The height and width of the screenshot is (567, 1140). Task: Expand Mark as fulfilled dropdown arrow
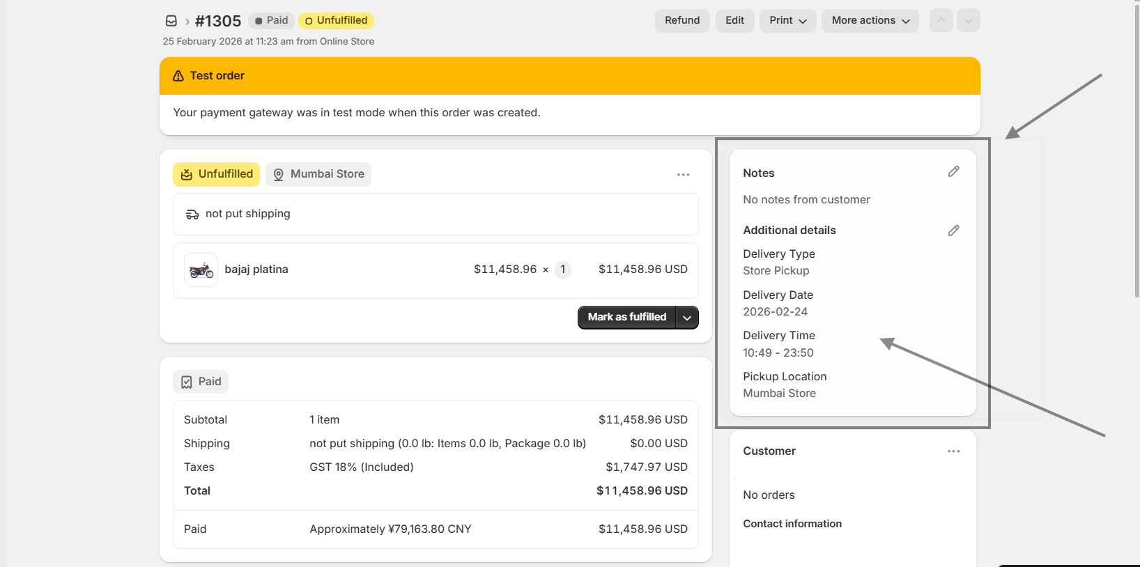tap(687, 318)
